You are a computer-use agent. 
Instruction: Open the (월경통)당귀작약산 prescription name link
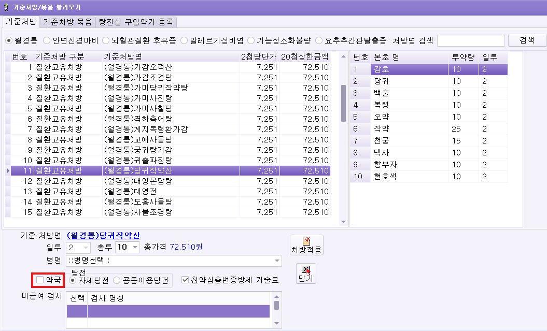tap(103, 236)
